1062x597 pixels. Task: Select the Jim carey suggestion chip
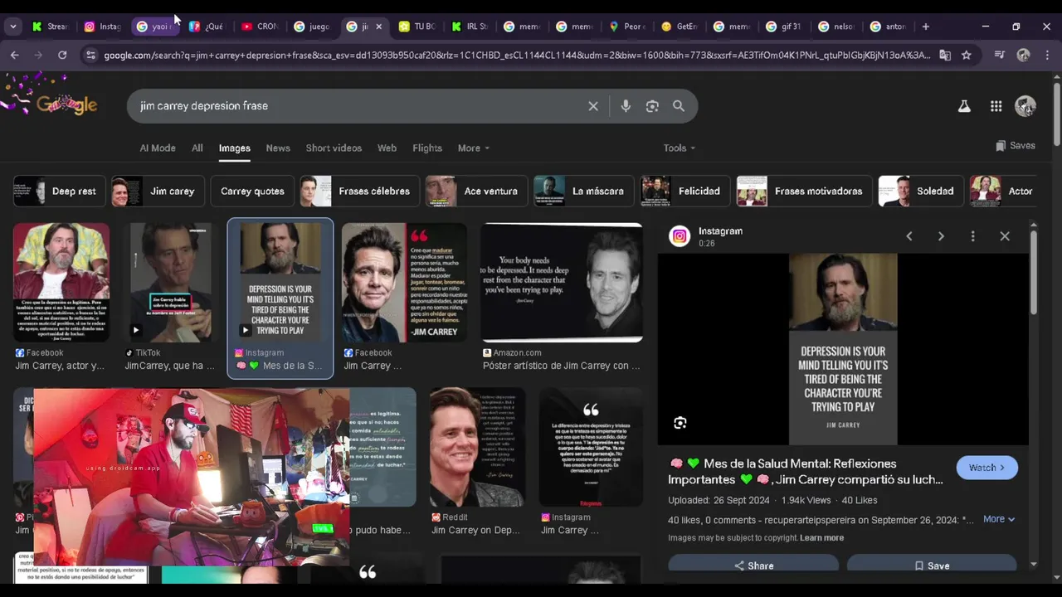(x=158, y=191)
